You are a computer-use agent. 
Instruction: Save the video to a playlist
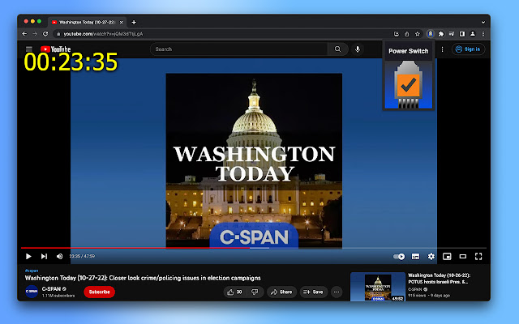[314, 292]
